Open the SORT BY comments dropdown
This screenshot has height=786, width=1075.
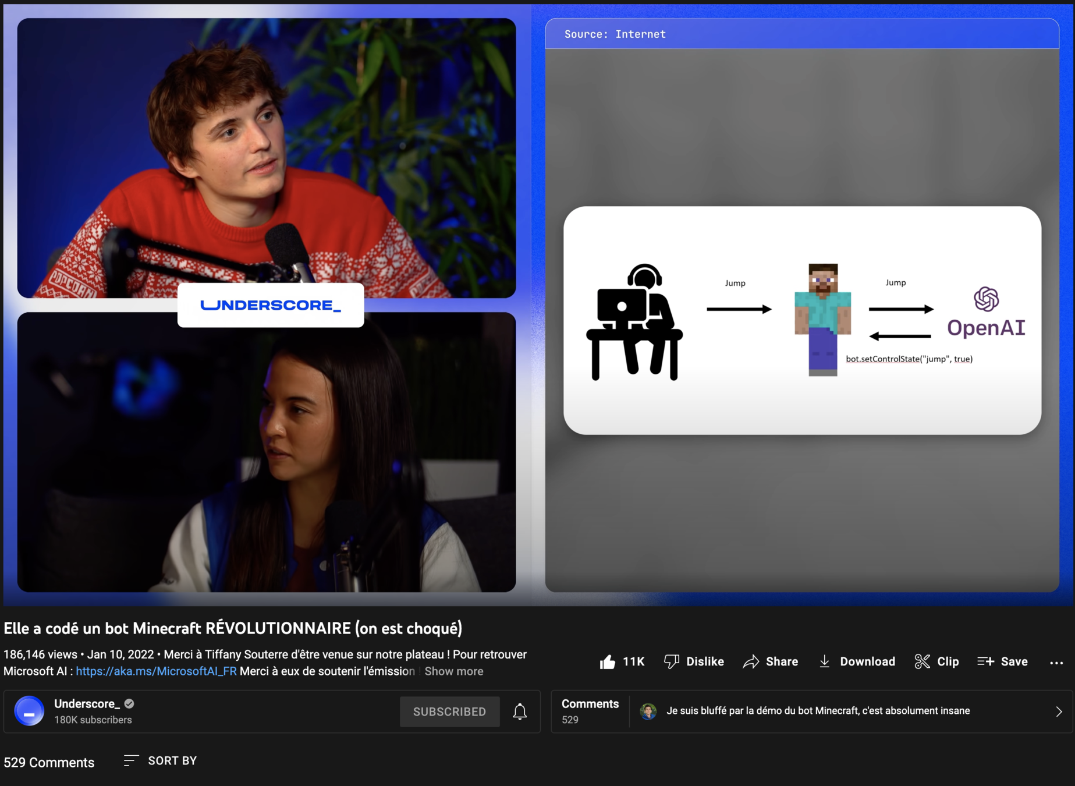[x=161, y=760]
